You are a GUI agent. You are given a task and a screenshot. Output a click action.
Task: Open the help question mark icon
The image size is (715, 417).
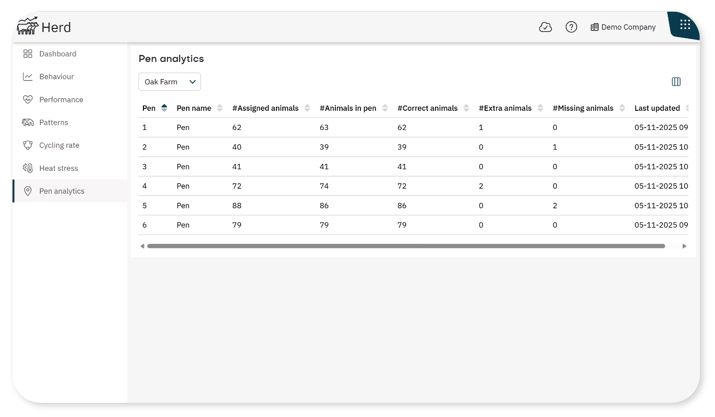[571, 27]
